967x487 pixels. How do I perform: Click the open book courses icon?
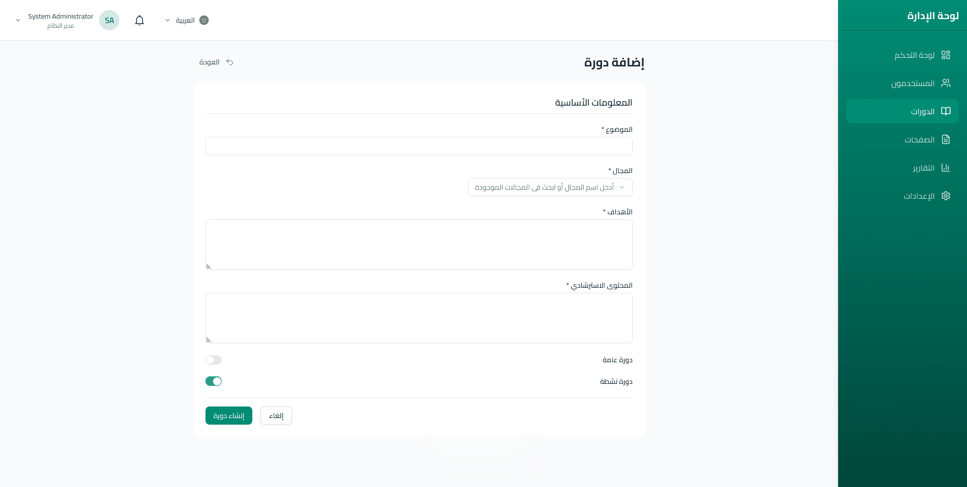946,111
